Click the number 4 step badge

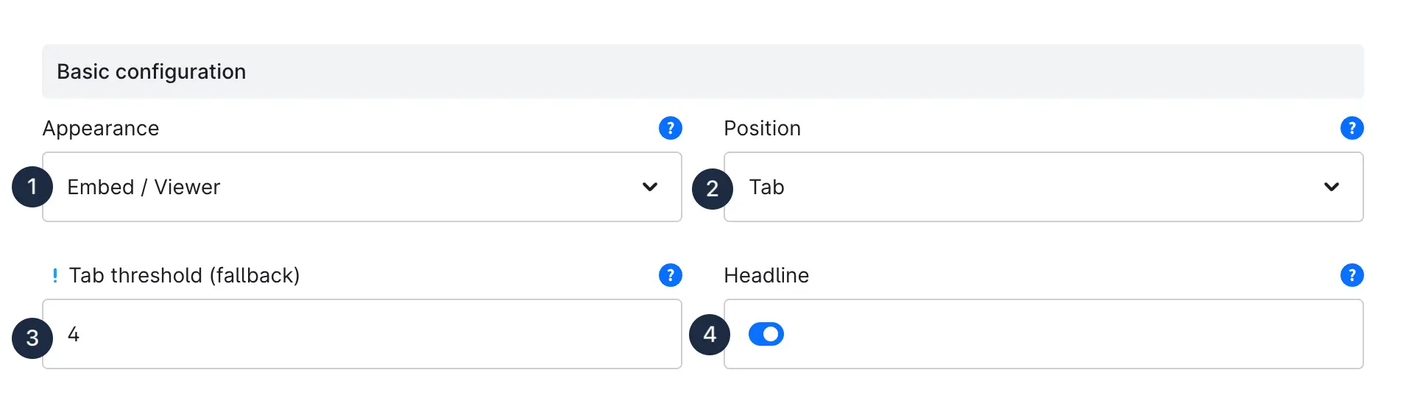[710, 335]
